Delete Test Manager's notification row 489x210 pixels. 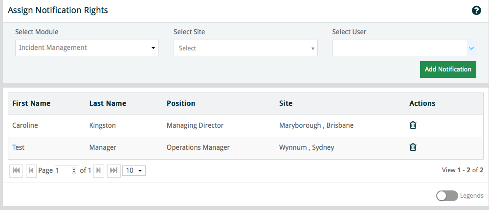point(413,147)
